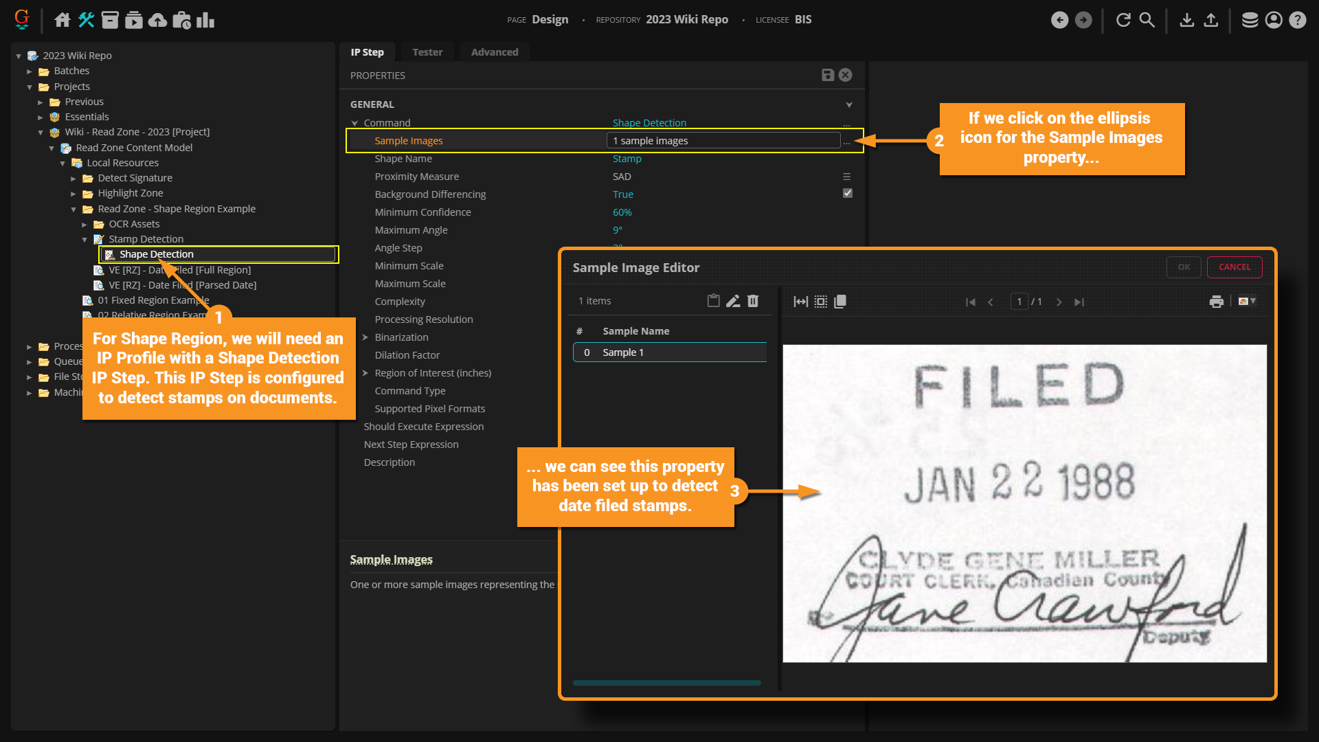Click the edit pencil icon in sample editor
Image resolution: width=1319 pixels, height=742 pixels.
tap(733, 301)
